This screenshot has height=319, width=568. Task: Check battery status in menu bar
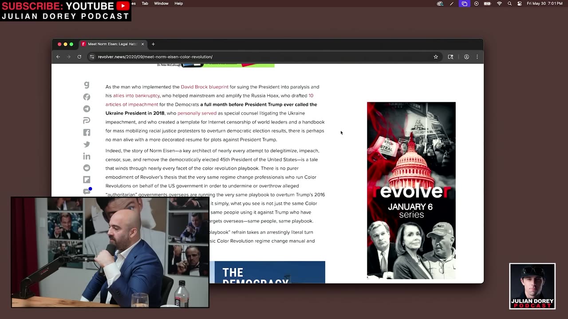tap(487, 4)
